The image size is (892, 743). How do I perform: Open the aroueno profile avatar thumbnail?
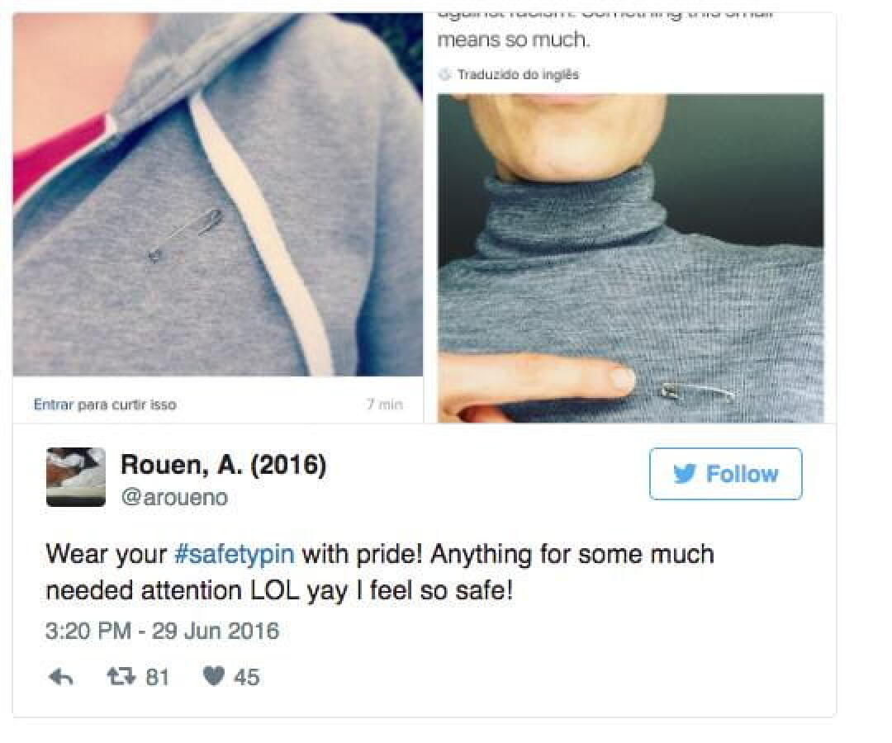click(76, 476)
